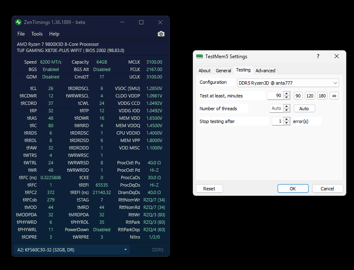Click the CPU VDDIO value 1.4000V
This screenshot has width=354, height=270.
[x=154, y=133]
